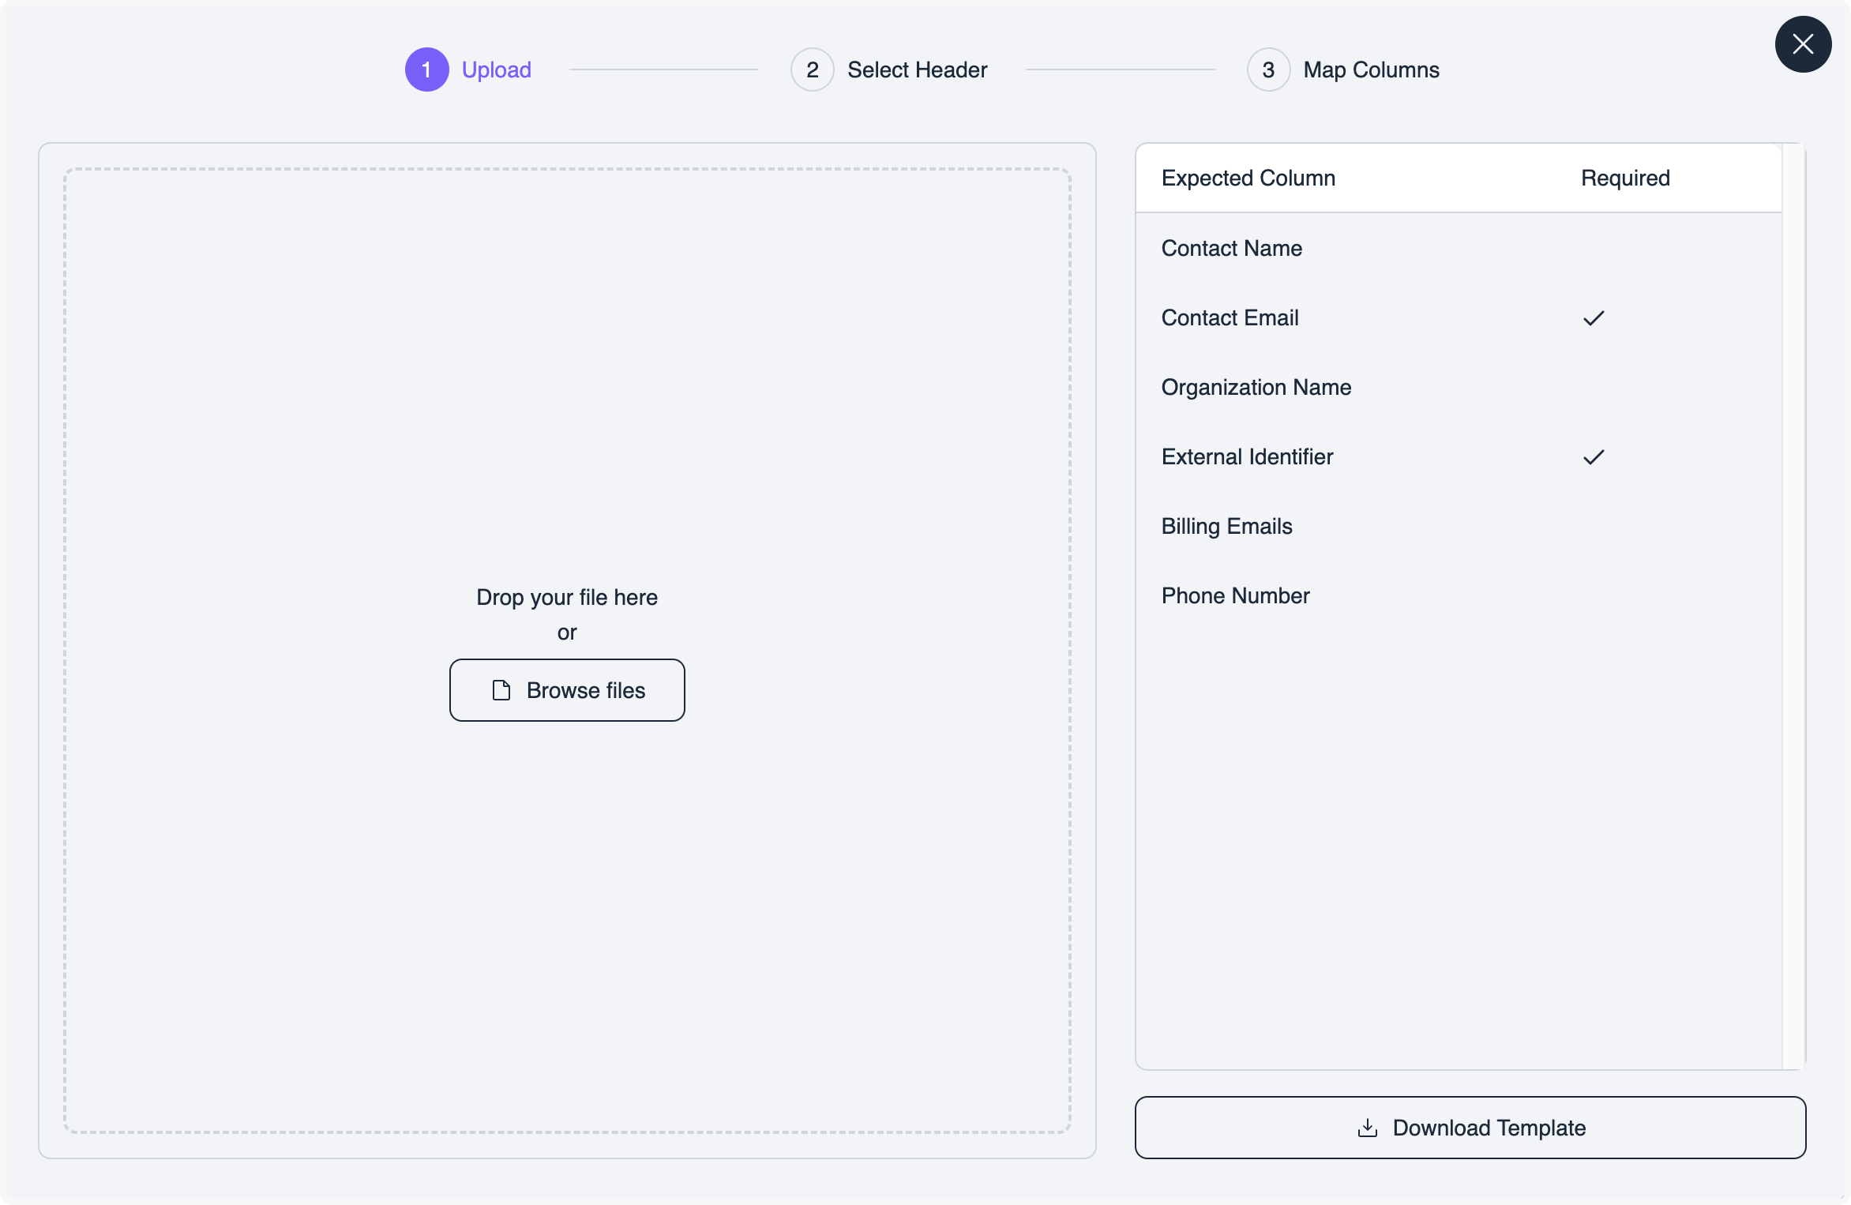Image resolution: width=1851 pixels, height=1205 pixels.
Task: Click the download icon beside Download Template
Action: 1367,1128
